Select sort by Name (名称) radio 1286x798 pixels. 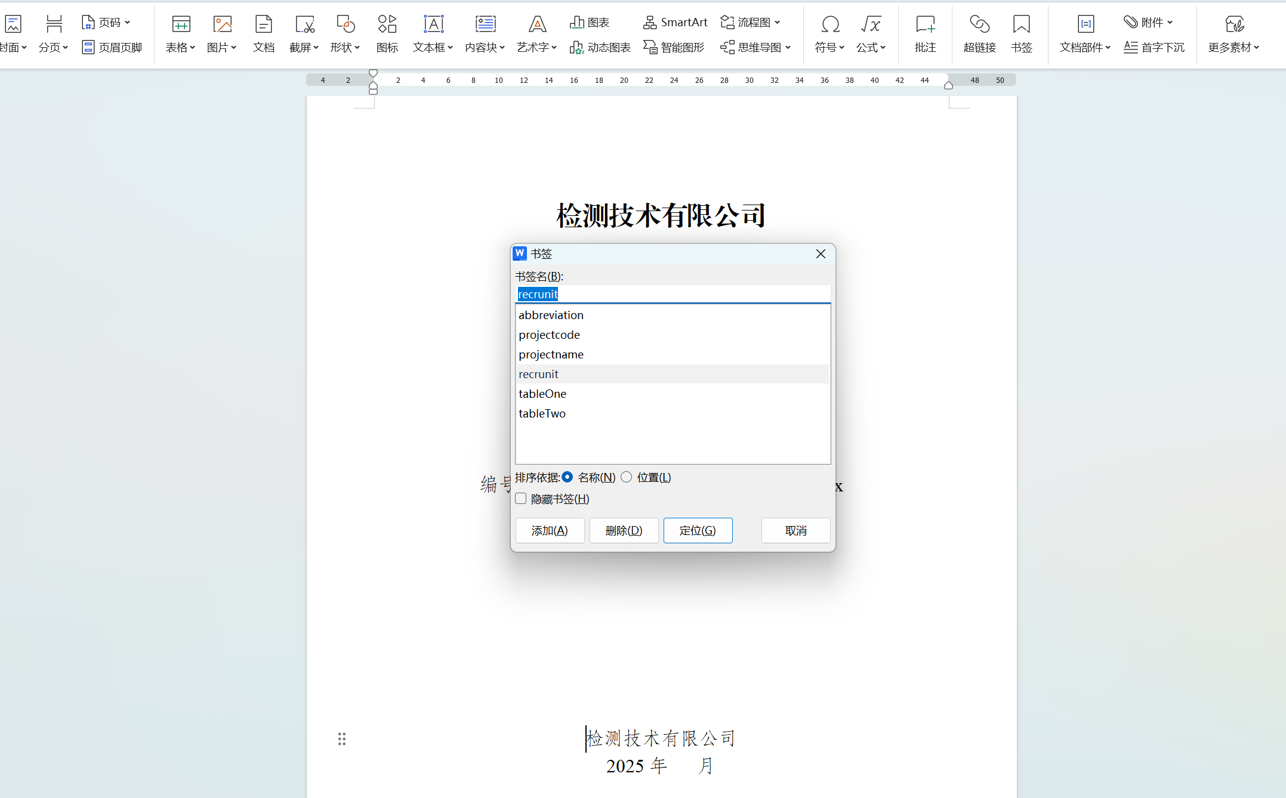coord(568,477)
